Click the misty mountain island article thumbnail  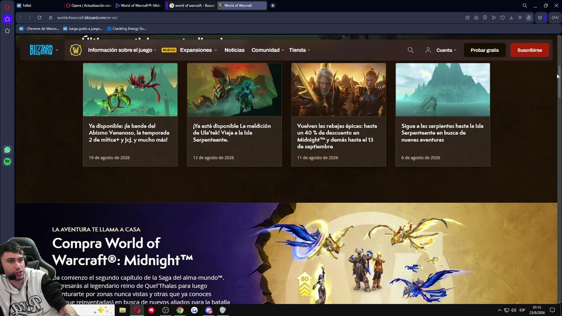coord(443,90)
